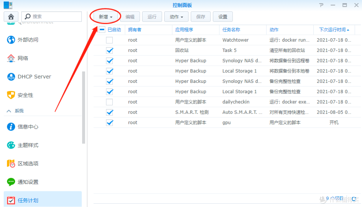362x207 pixels.
Task: Open the 设置 (Settings) button
Action: [223, 17]
